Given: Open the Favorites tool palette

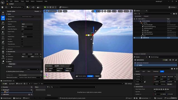Looking at the screenshot, I should 3,13.
